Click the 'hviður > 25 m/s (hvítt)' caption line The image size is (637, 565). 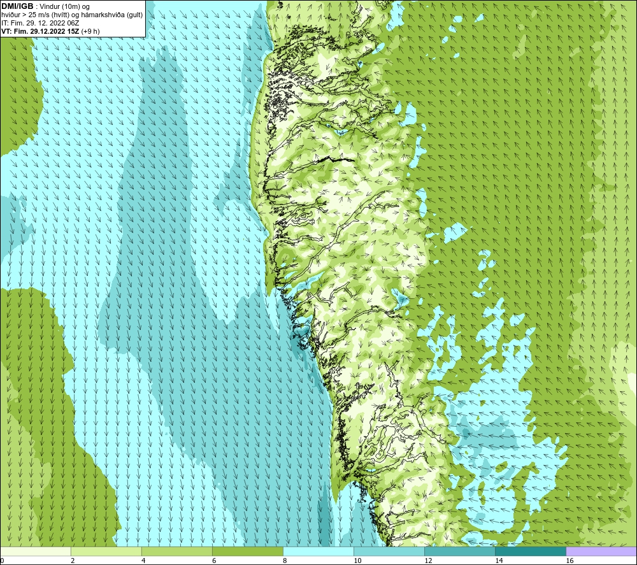(x=72, y=15)
